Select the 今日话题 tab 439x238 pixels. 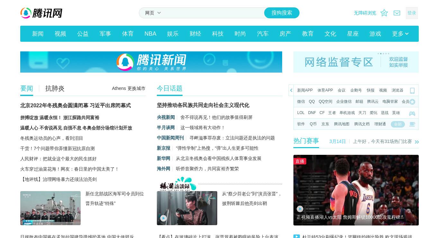170,88
